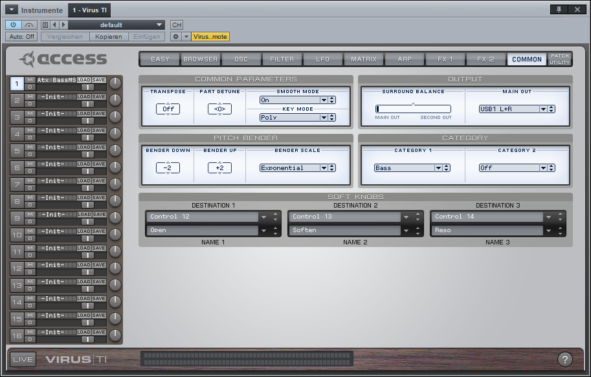Click Surround Balance slider

pyautogui.click(x=413, y=109)
